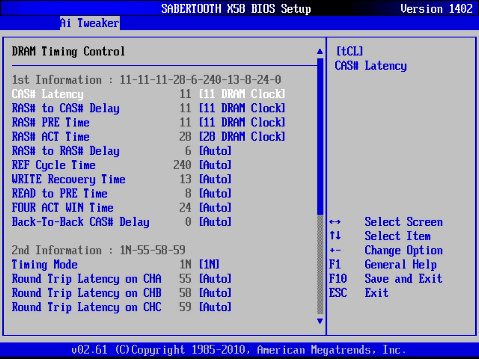Click the Version 1402 text
The width and height of the screenshot is (479, 359).
coord(436,8)
